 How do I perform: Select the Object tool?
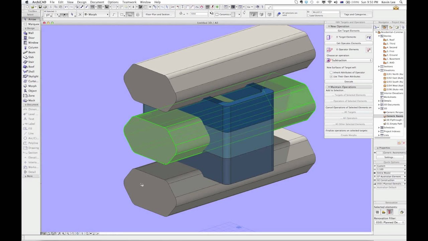[31, 91]
